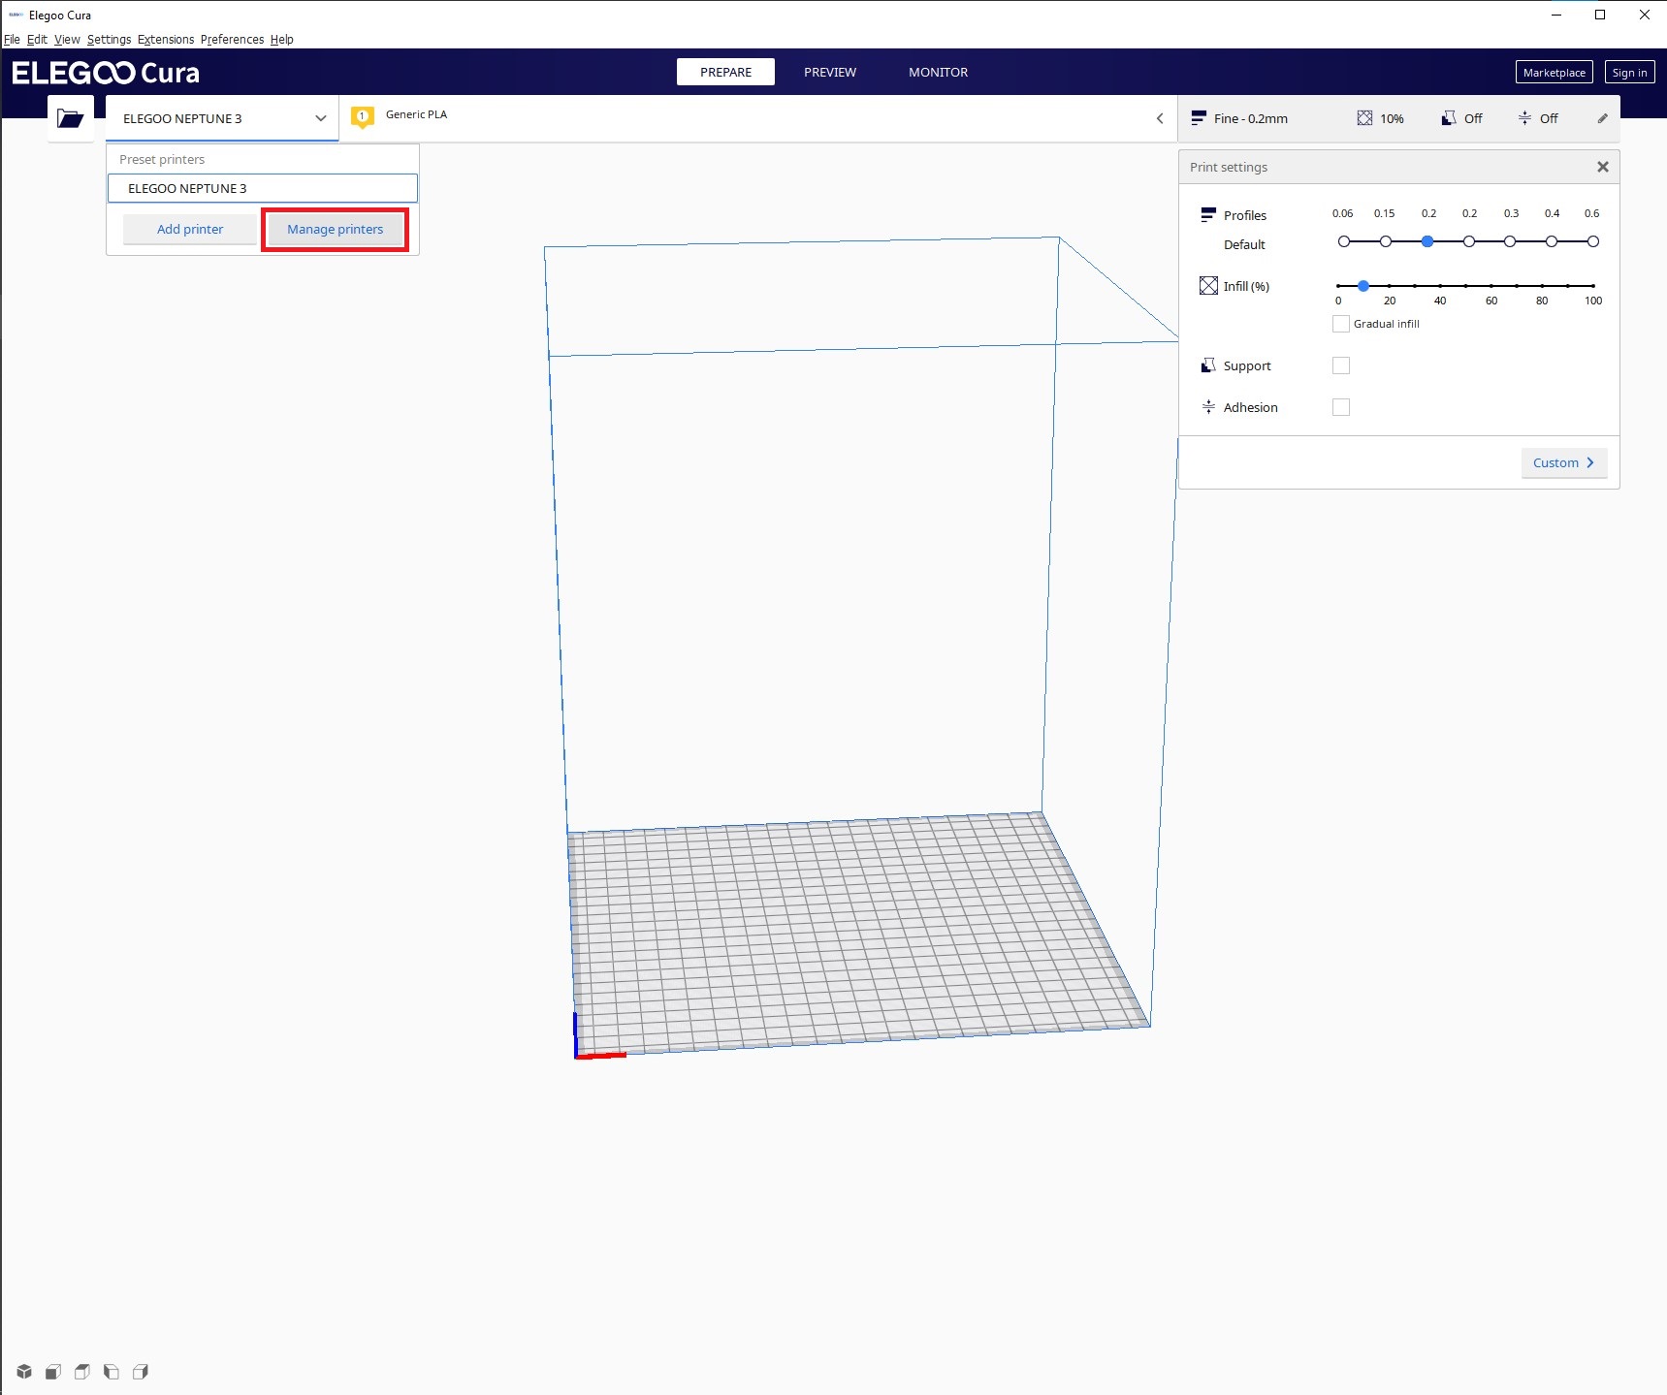Close the Print settings panel
The image size is (1667, 1395).
click(1603, 167)
